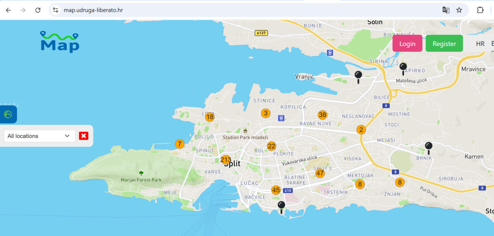
Task: Click the globe icon on left panel
Action: click(x=8, y=114)
